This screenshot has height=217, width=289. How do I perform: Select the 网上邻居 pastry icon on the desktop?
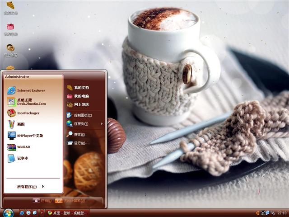pos(10,50)
